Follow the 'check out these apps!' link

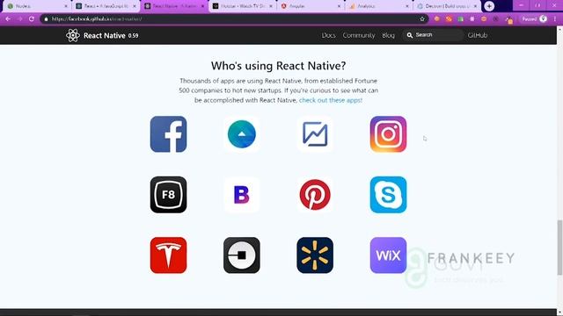(331, 100)
